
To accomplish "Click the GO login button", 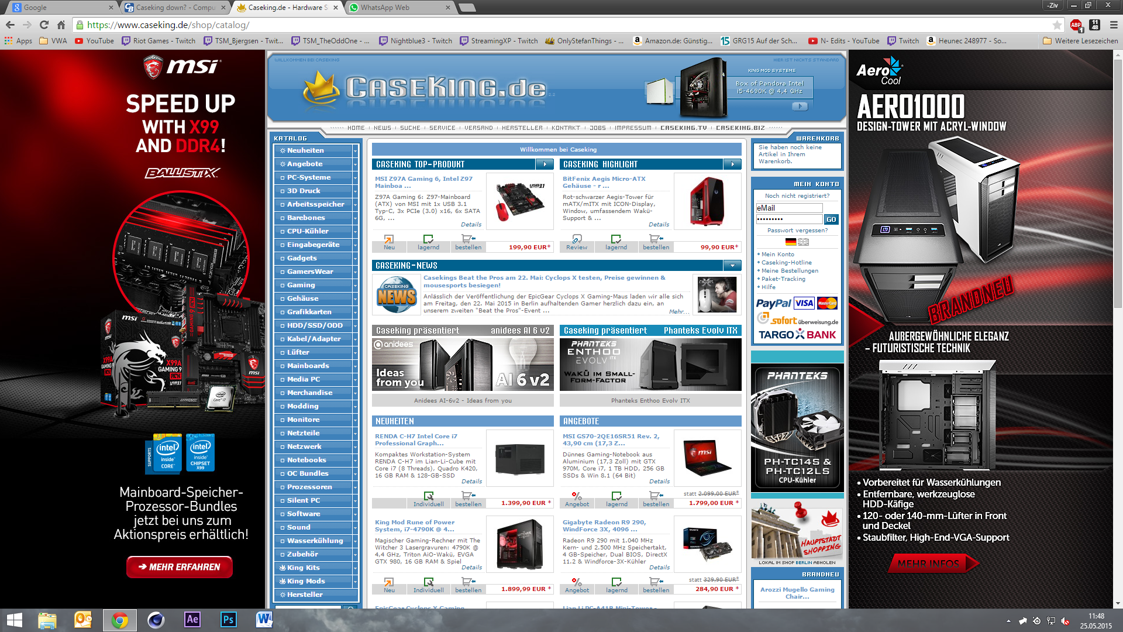I will 831,219.
